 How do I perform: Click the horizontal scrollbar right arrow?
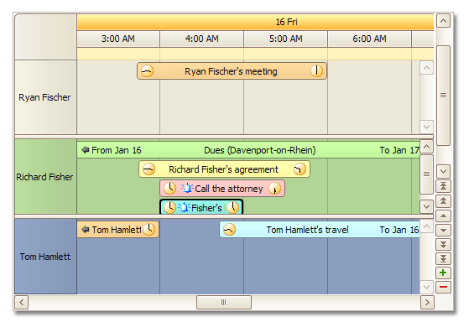[x=427, y=302]
